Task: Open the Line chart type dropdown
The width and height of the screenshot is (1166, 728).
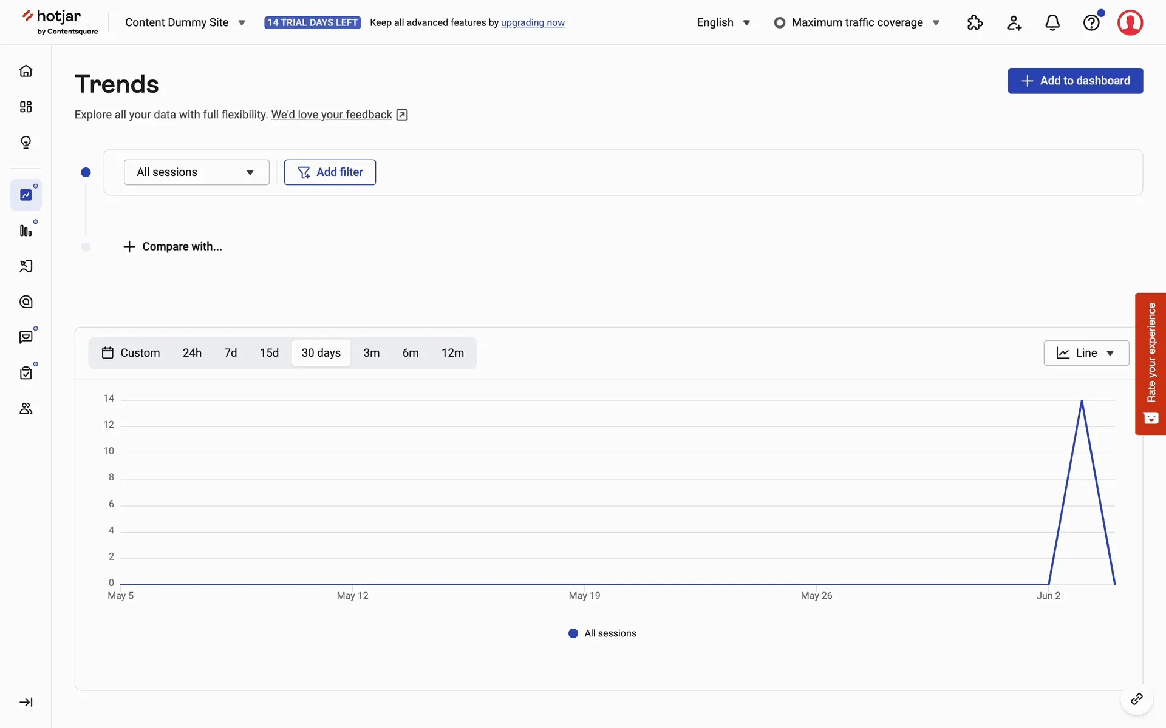Action: click(1086, 353)
